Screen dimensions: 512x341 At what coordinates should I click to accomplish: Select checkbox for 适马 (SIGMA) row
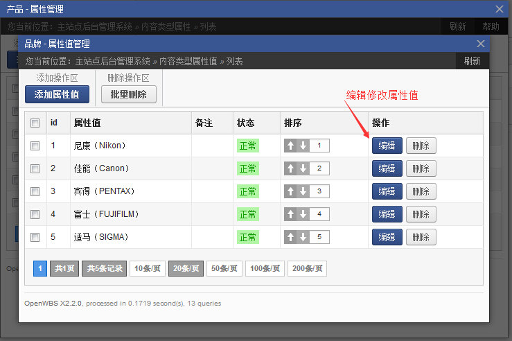pyautogui.click(x=35, y=237)
